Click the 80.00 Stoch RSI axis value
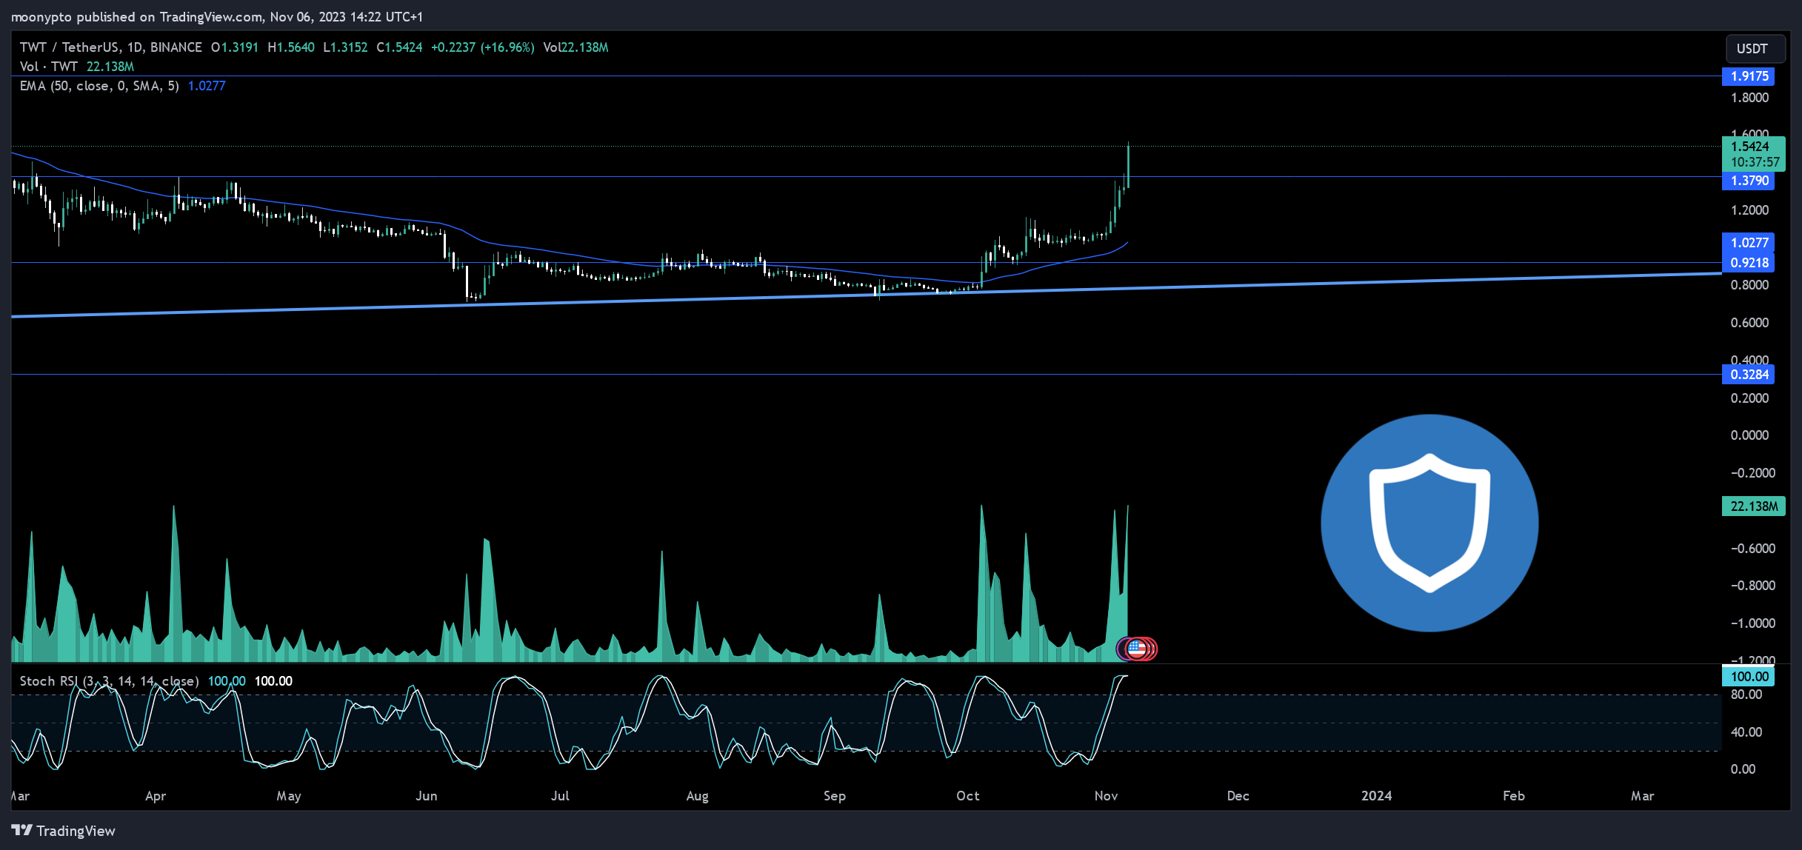Viewport: 1802px width, 850px height. click(1746, 695)
